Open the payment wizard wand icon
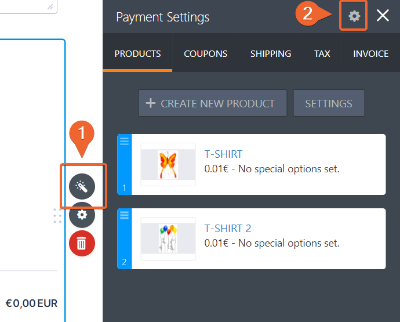Image resolution: width=400 pixels, height=322 pixels. click(82, 186)
